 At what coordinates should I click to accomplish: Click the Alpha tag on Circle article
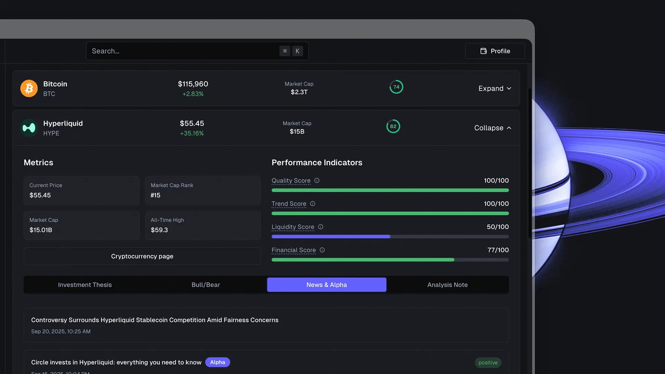218,362
